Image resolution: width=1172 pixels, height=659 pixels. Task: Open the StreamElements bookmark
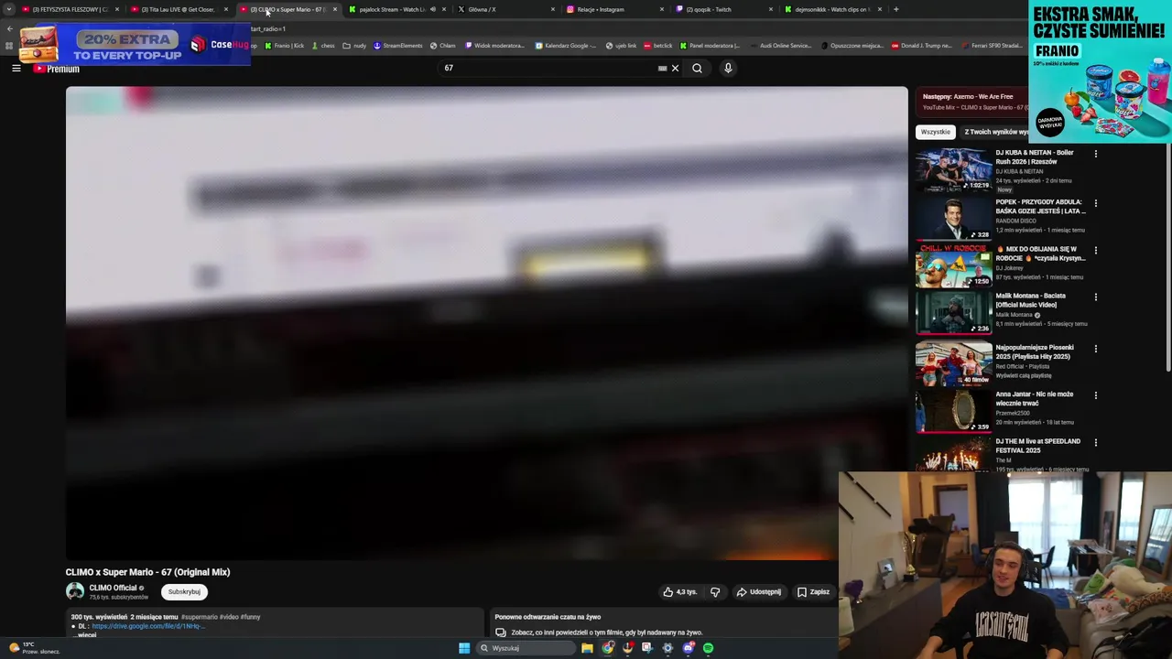point(398,46)
